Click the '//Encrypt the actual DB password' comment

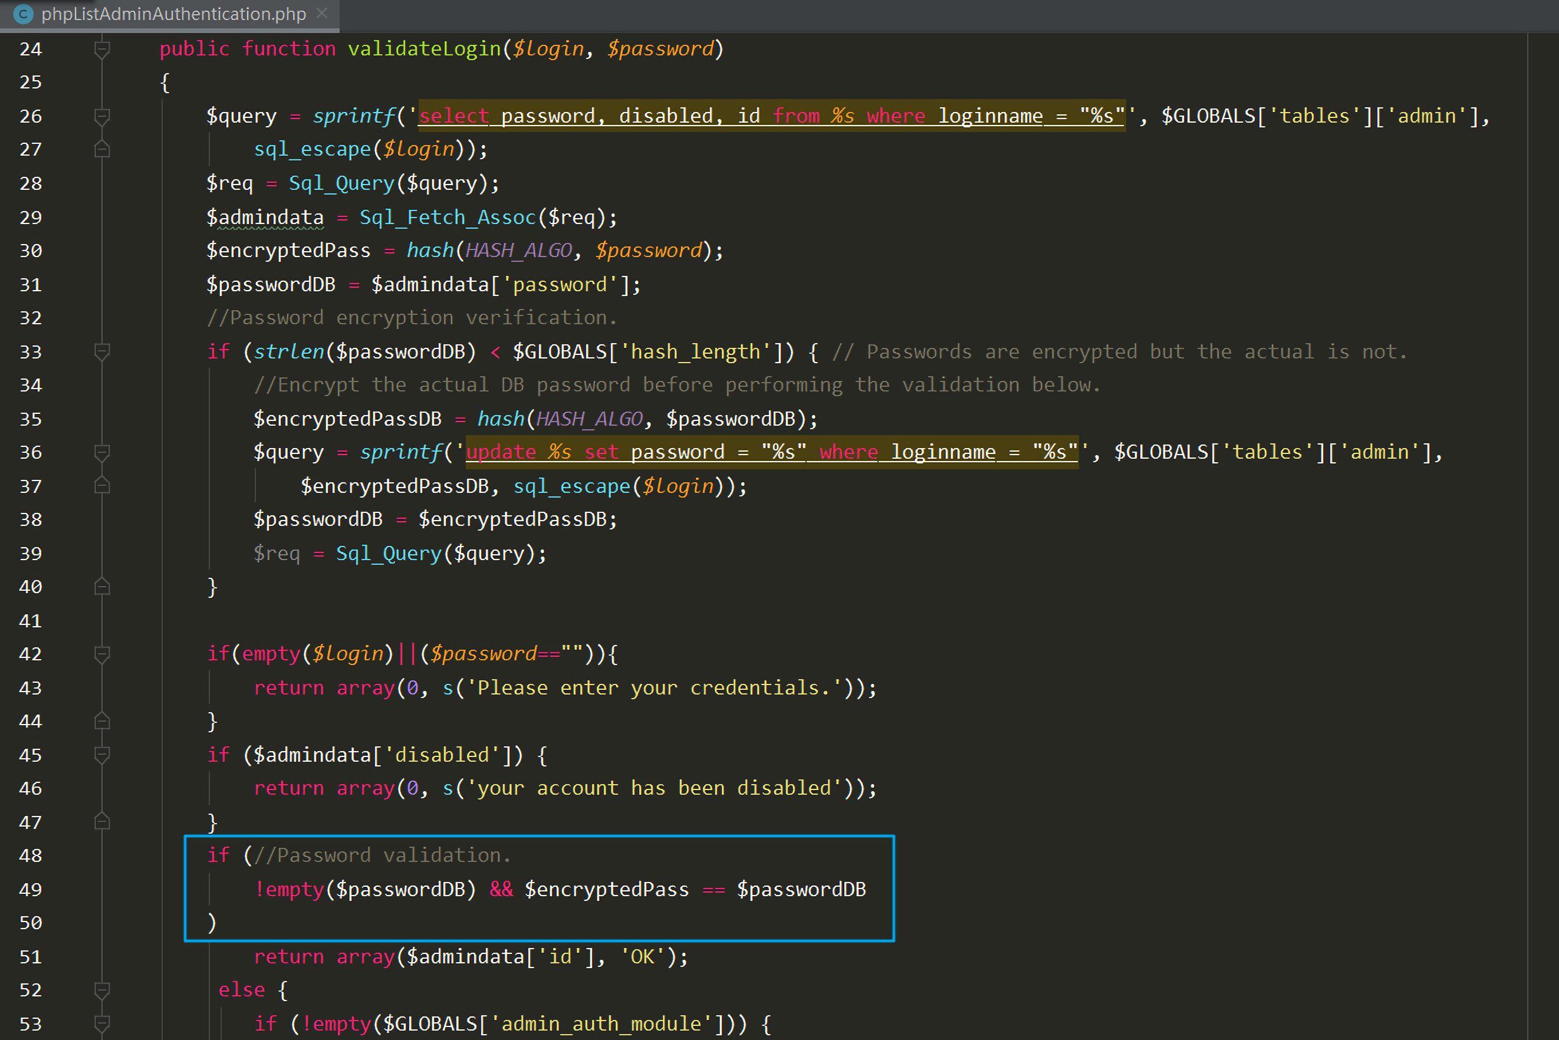677,384
